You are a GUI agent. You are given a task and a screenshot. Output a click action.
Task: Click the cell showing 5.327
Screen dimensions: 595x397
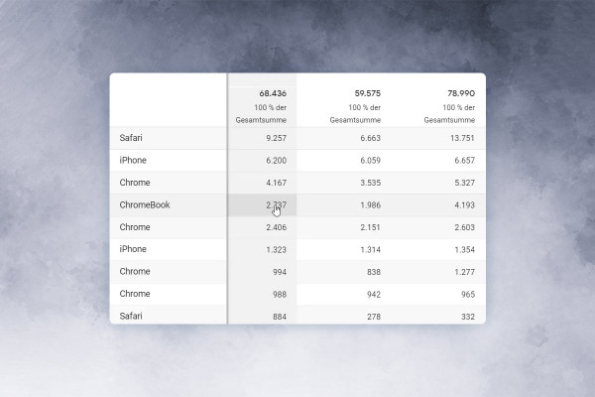tap(465, 183)
